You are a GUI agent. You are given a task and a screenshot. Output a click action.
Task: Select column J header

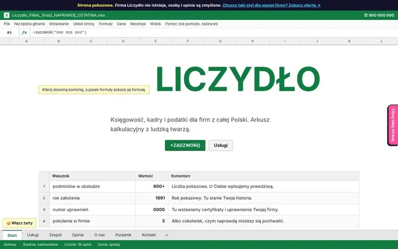click(x=317, y=41)
